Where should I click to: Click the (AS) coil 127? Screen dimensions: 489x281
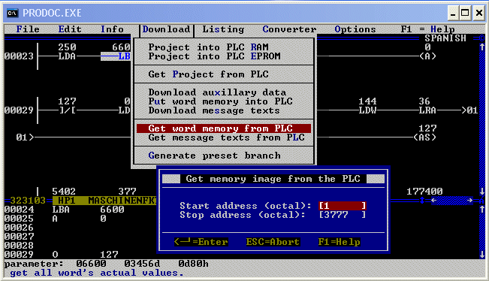click(x=424, y=137)
